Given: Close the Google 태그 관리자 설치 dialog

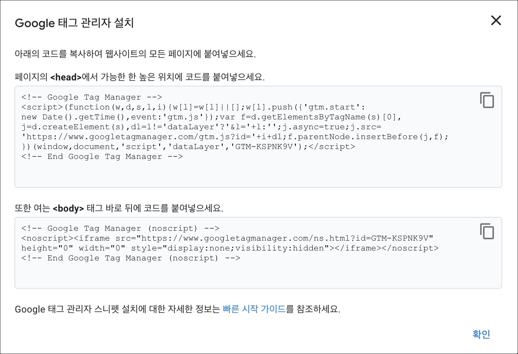Looking at the screenshot, I should pyautogui.click(x=496, y=20).
